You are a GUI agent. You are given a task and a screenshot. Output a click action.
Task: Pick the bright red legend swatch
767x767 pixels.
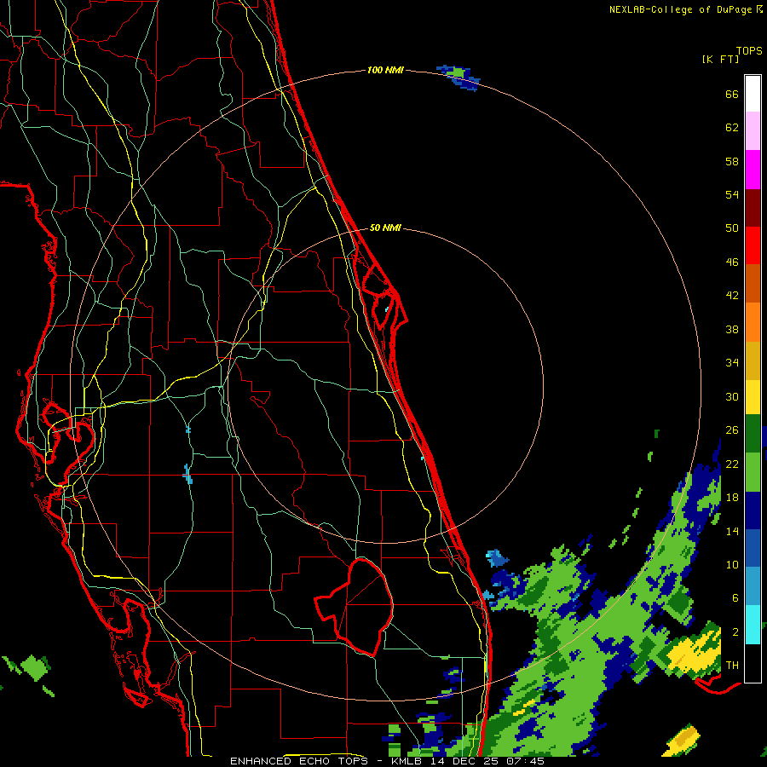[753, 245]
